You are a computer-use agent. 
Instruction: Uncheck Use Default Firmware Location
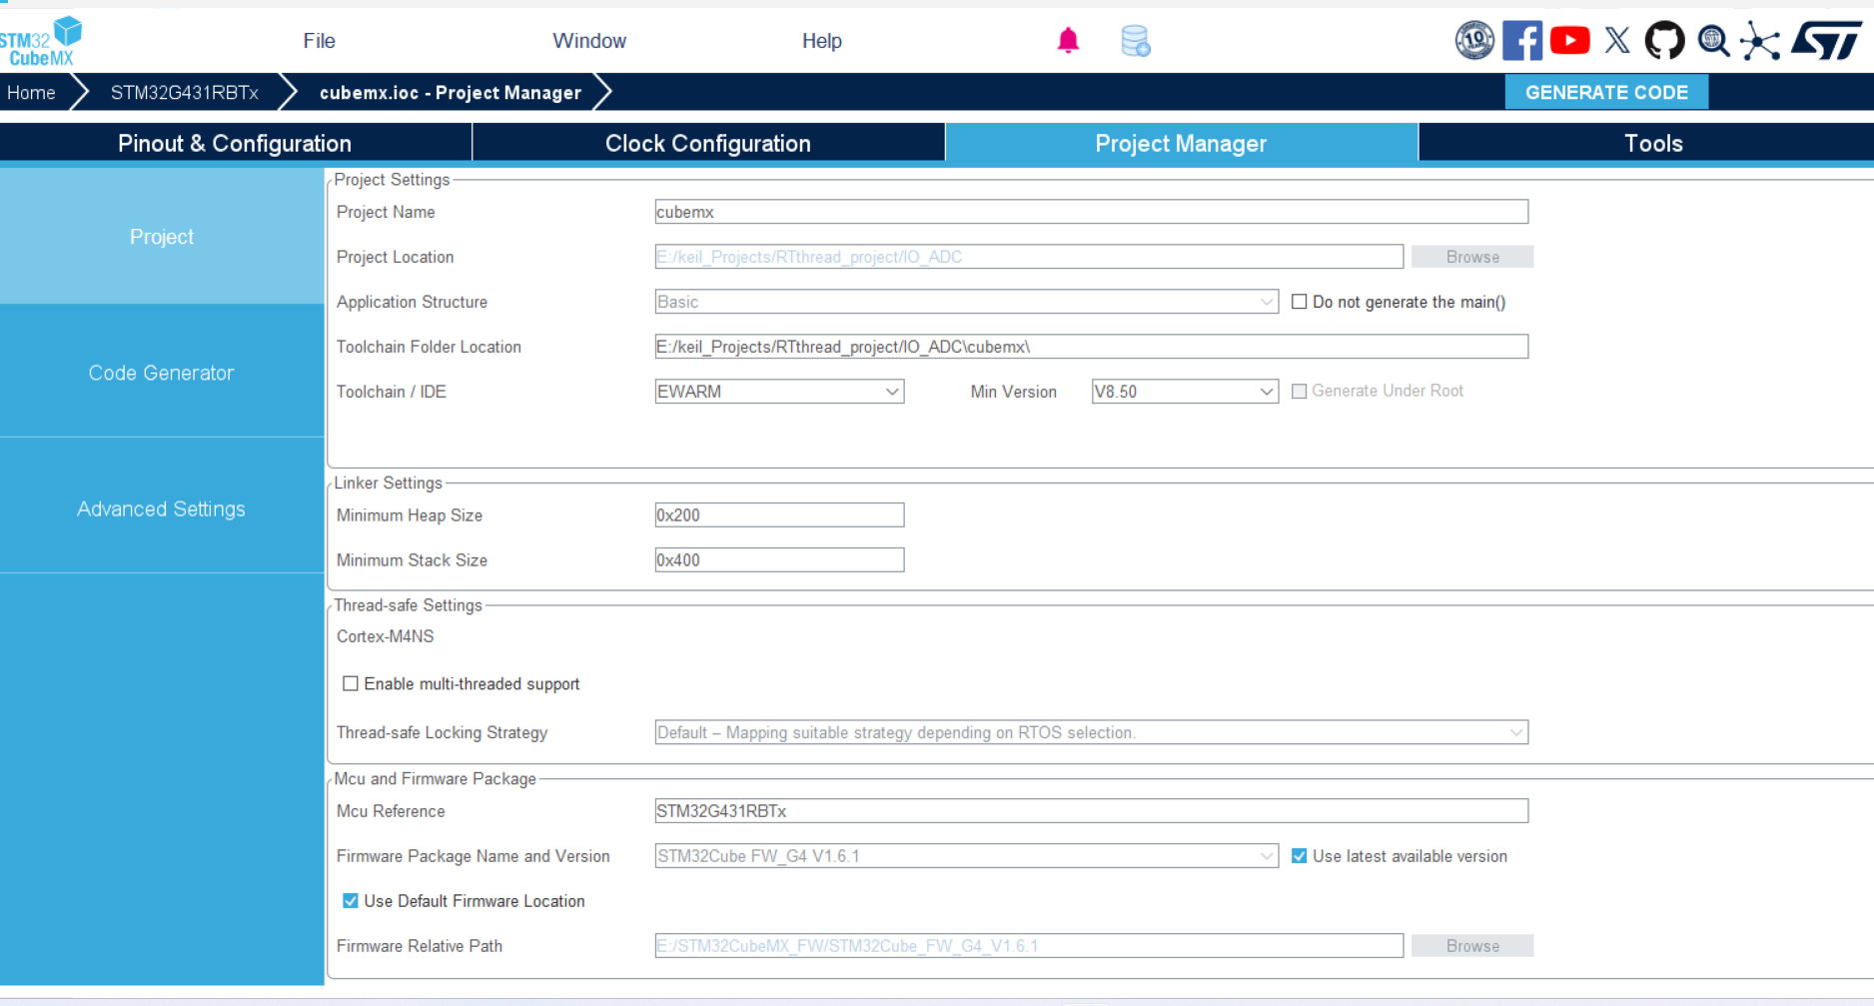pos(351,901)
